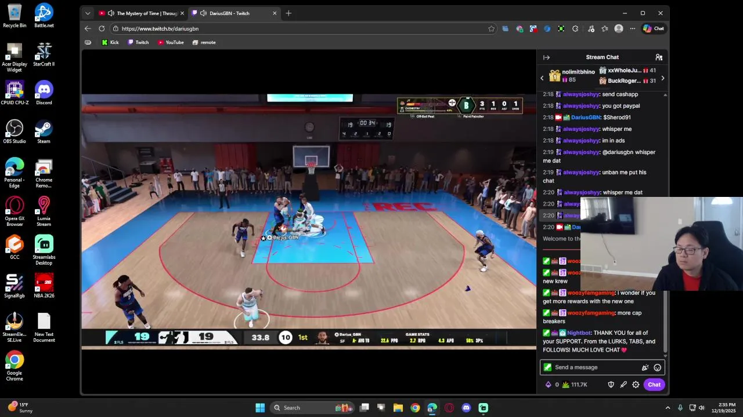Viewport: 743px width, 417px height.
Task: Mute audio on the Twitch tab
Action: click(x=203, y=13)
